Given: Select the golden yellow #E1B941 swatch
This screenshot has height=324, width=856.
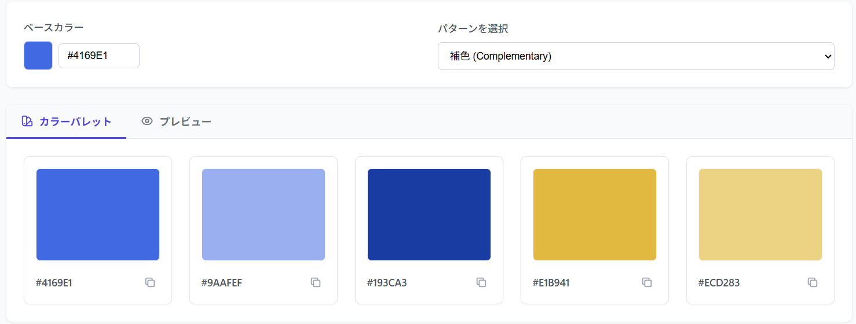Looking at the screenshot, I should click(595, 215).
